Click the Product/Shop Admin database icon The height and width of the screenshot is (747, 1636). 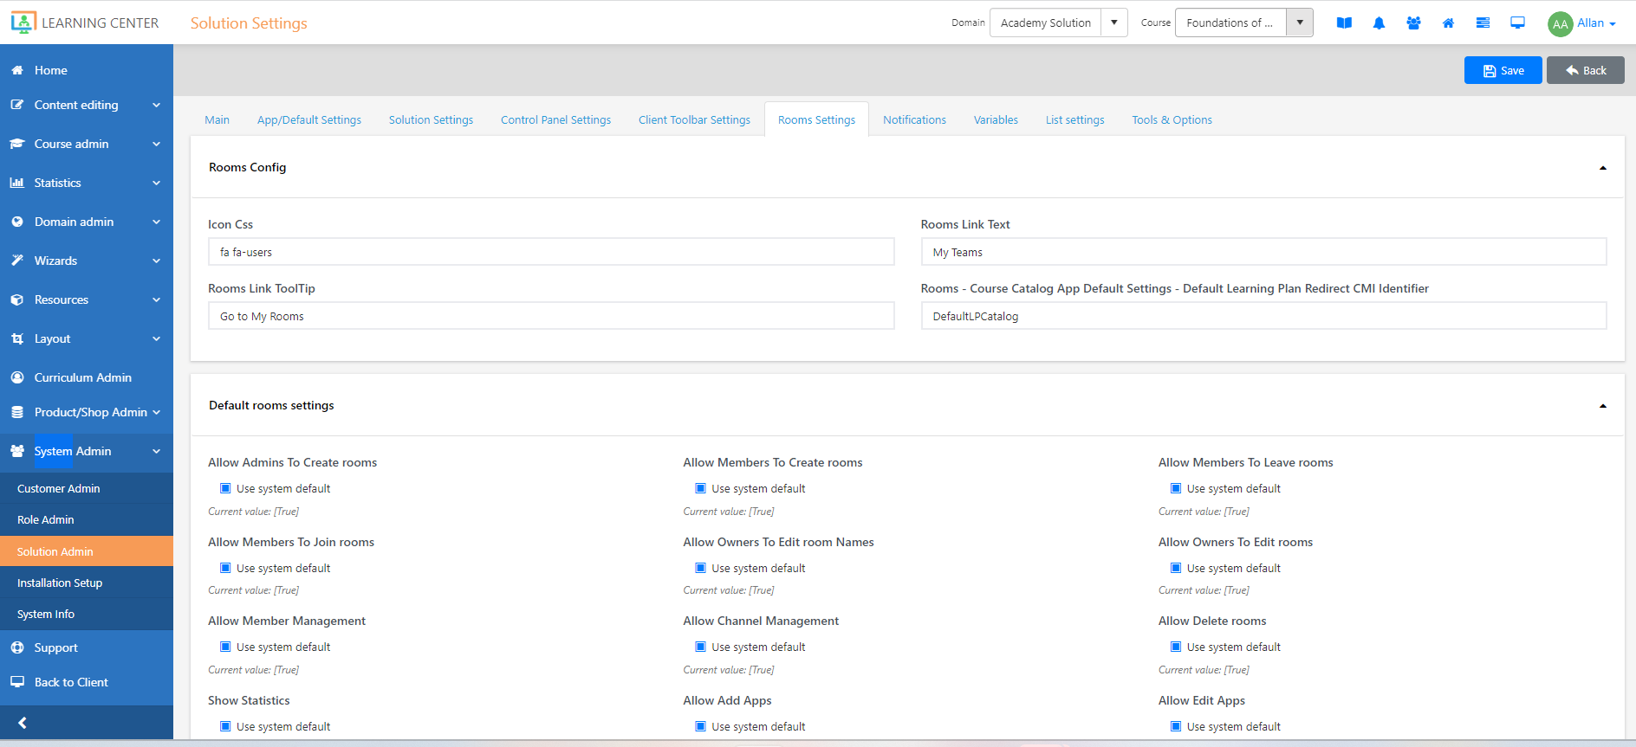click(17, 412)
